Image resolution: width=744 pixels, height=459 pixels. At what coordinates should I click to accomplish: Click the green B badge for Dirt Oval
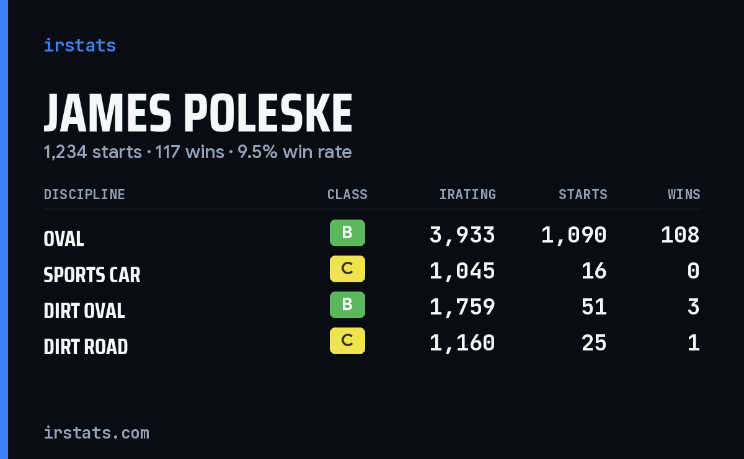(347, 305)
